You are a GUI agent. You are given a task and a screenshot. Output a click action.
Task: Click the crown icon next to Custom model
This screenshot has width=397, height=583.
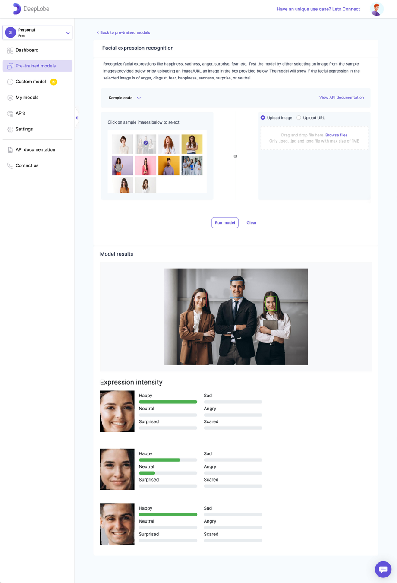click(53, 82)
